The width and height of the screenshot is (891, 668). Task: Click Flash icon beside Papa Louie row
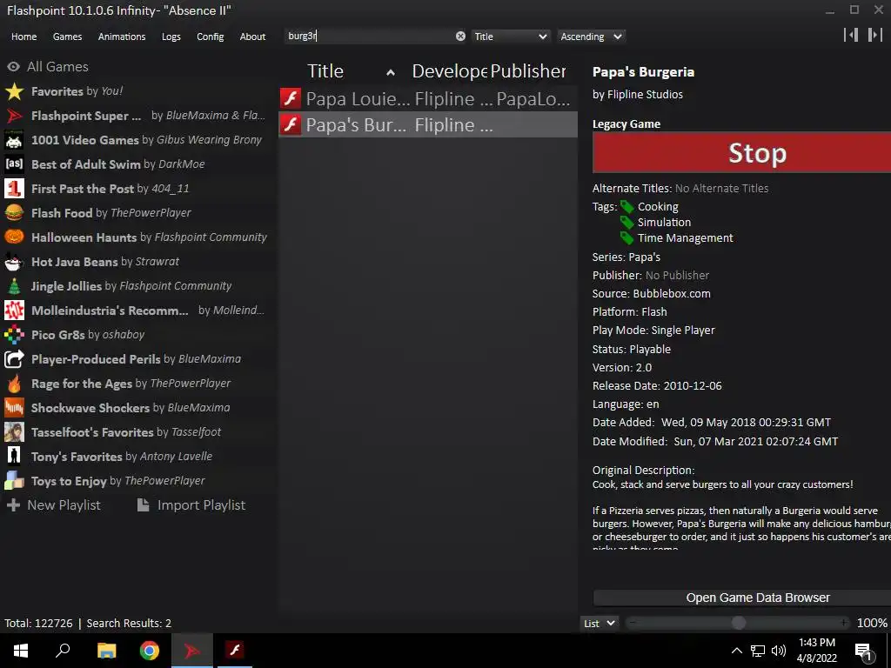point(291,98)
